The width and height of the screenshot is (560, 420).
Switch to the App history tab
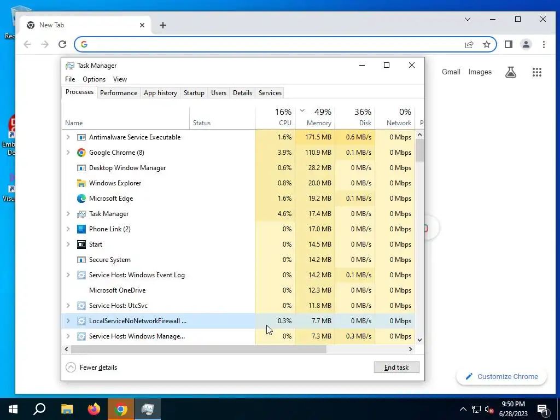pos(160,93)
